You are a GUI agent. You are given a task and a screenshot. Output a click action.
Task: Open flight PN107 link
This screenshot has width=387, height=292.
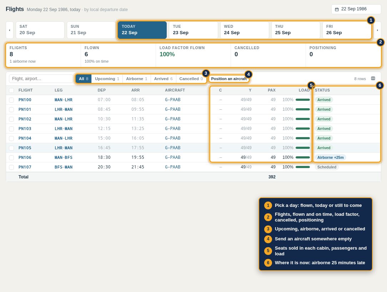point(25,167)
